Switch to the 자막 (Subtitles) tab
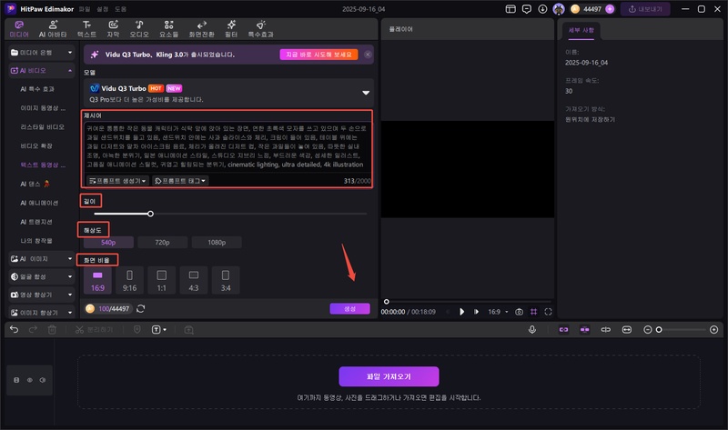 [x=113, y=29]
